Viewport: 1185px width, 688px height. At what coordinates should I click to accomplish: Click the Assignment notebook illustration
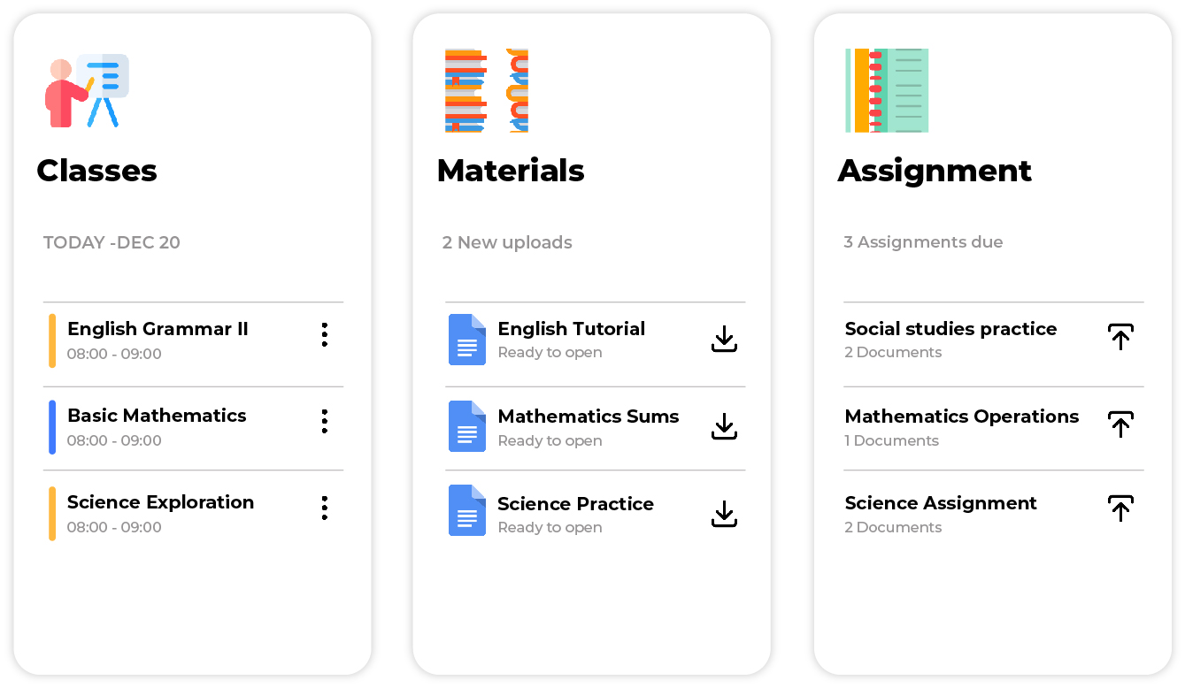(887, 90)
